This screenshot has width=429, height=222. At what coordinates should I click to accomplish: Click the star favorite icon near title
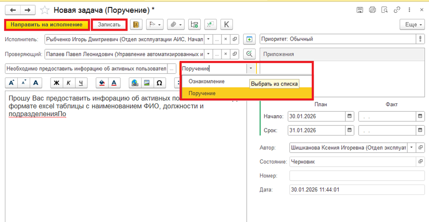point(45,10)
